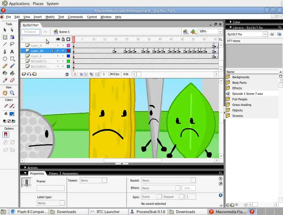Toggle outline view for all layers
This screenshot has width=283, height=215.
(68, 39)
